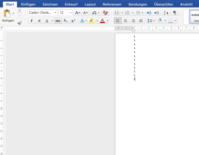Viewport: 199px width, 155px height.
Task: Open numbered list style dropdown arrow
Action: pos(133,13)
